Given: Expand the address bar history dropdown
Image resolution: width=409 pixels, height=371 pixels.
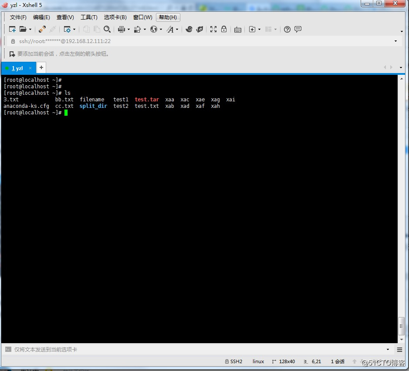Looking at the screenshot, I should click(x=395, y=41).
